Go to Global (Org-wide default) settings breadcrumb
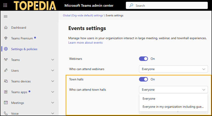The width and height of the screenshot is (212, 116). click(x=83, y=15)
